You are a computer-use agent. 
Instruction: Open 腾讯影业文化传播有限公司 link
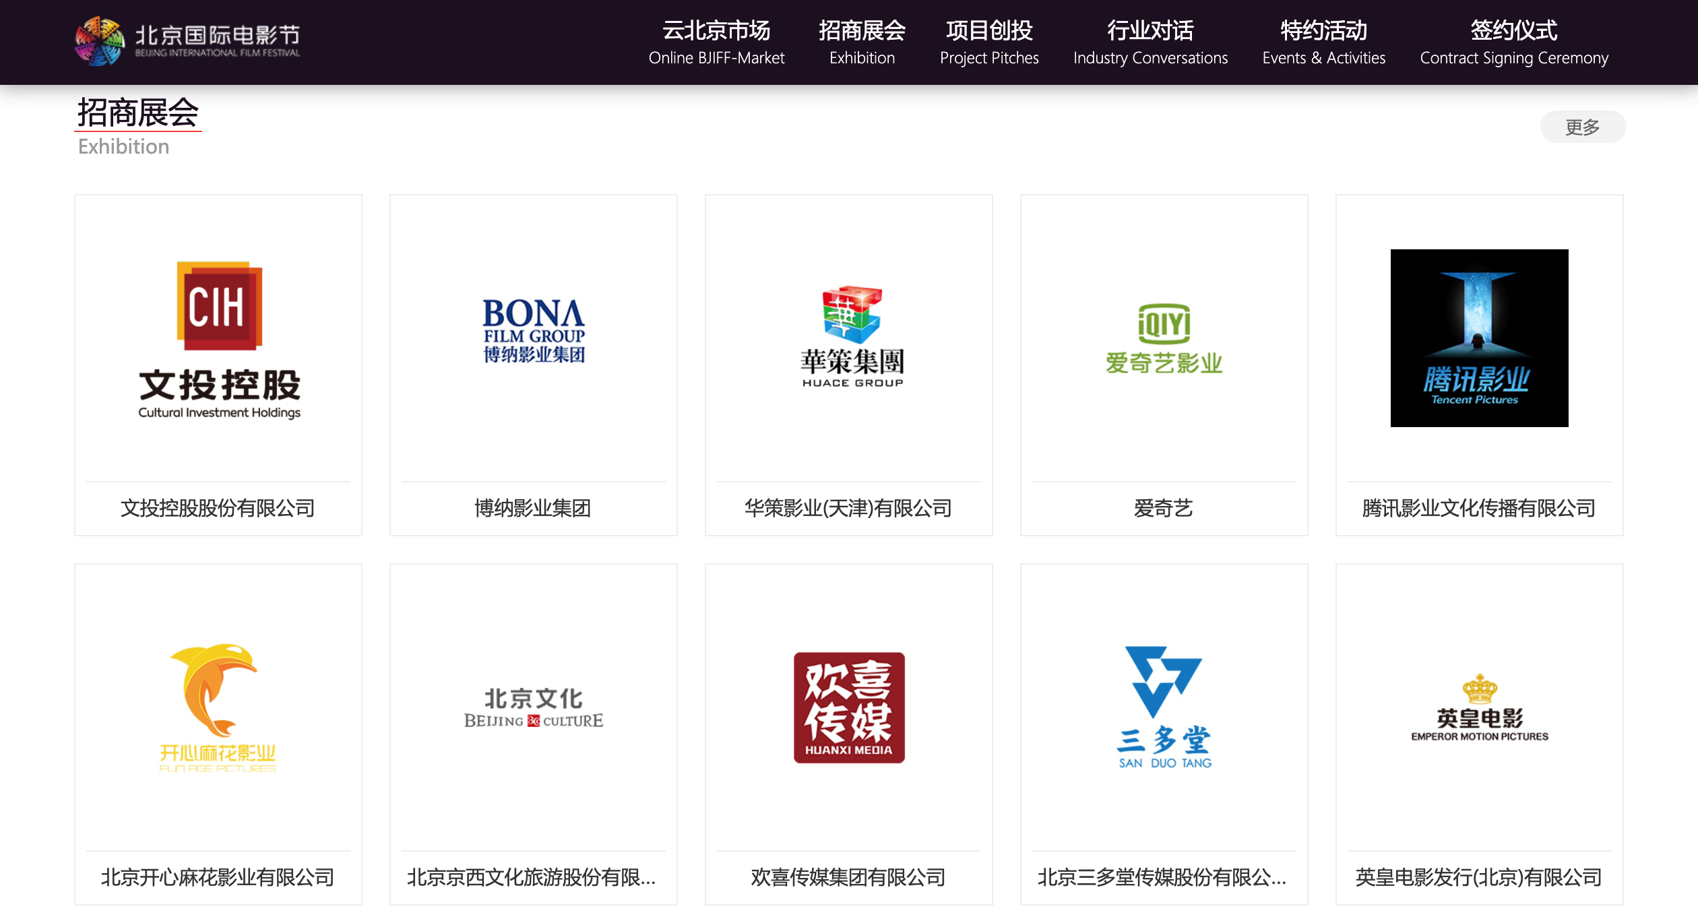(x=1479, y=508)
